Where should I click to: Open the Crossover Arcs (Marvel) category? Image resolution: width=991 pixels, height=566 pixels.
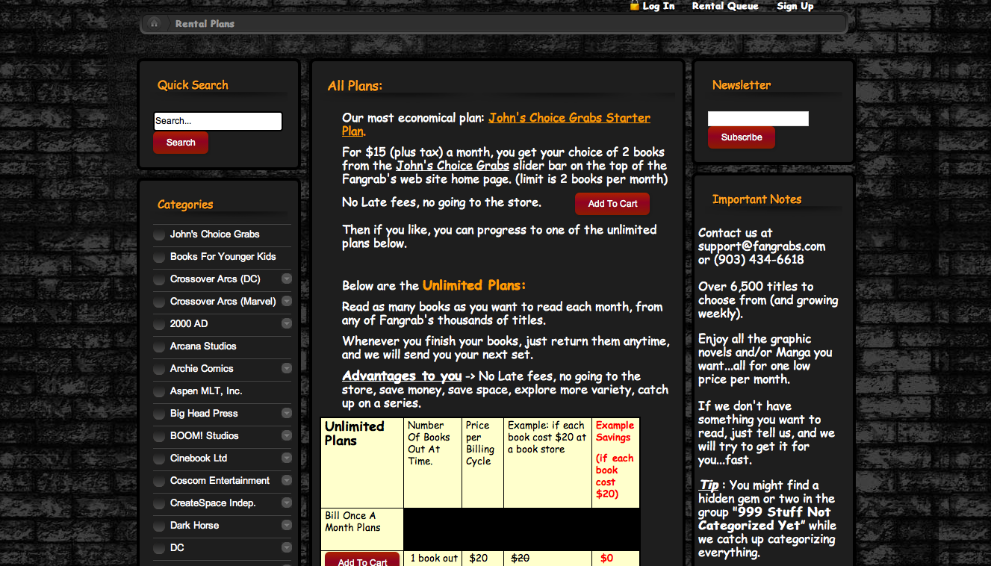click(223, 301)
